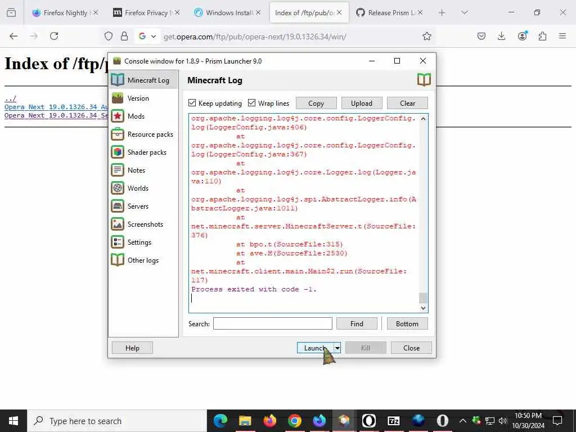The image size is (576, 432).
Task: Switch to the Release Prism Launcher tab
Action: (x=390, y=12)
